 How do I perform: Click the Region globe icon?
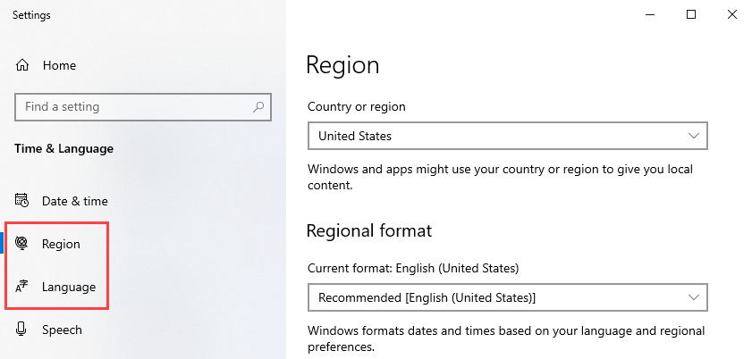(x=23, y=244)
